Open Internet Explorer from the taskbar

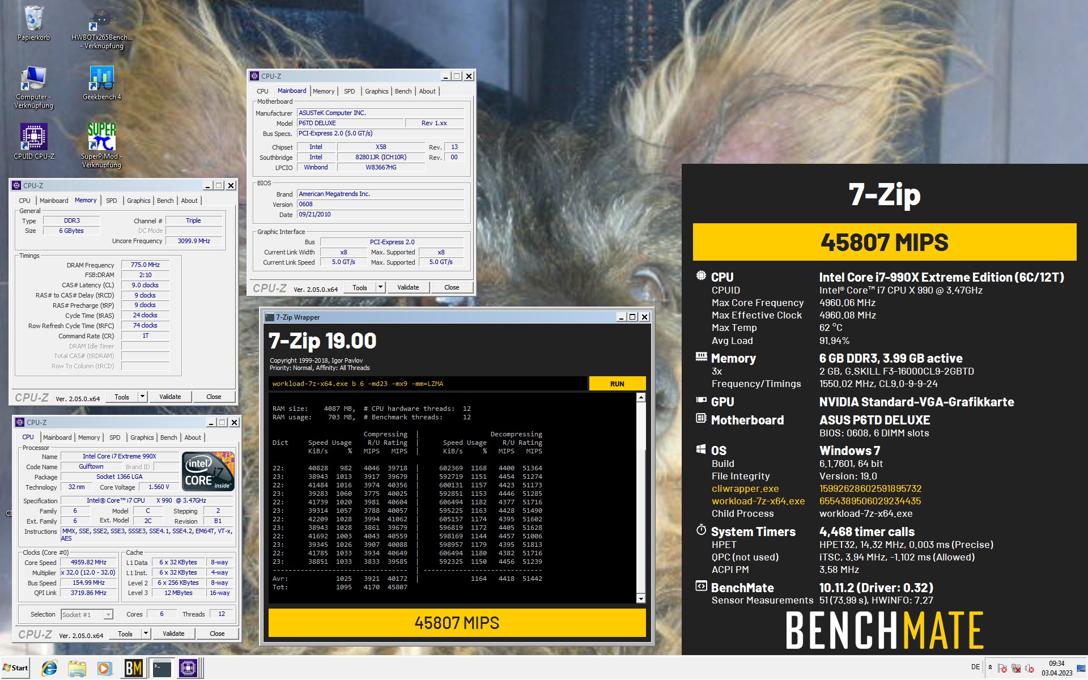coord(49,668)
